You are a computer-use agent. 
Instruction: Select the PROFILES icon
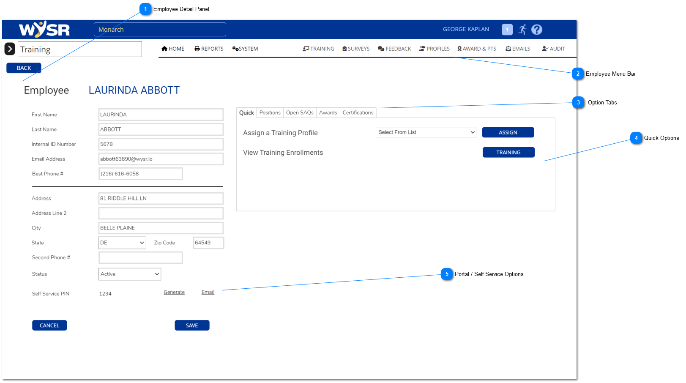[422, 49]
